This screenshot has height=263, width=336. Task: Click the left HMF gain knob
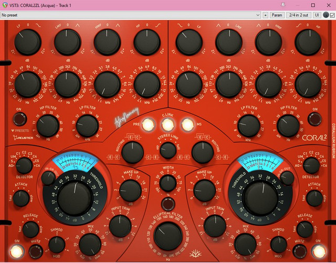tap(107, 42)
